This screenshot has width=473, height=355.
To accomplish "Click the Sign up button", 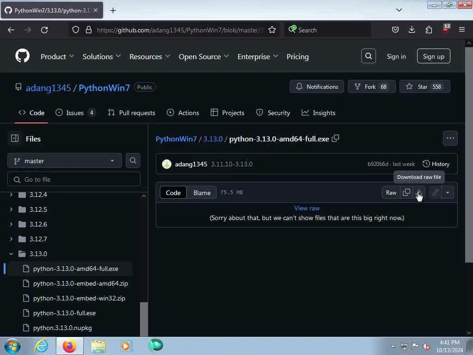I will coord(433,56).
